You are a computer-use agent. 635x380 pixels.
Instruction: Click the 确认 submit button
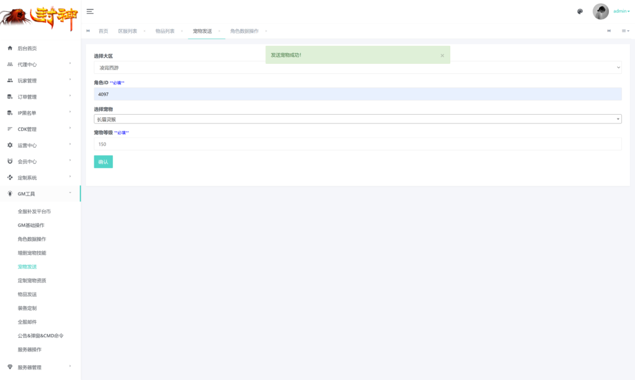pos(103,162)
